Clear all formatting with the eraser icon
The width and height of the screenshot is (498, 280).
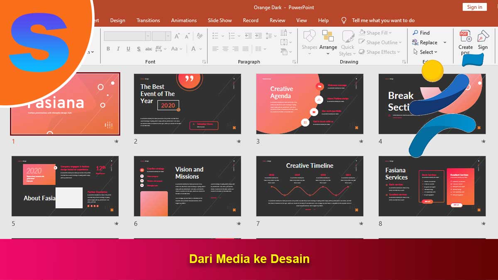200,36
